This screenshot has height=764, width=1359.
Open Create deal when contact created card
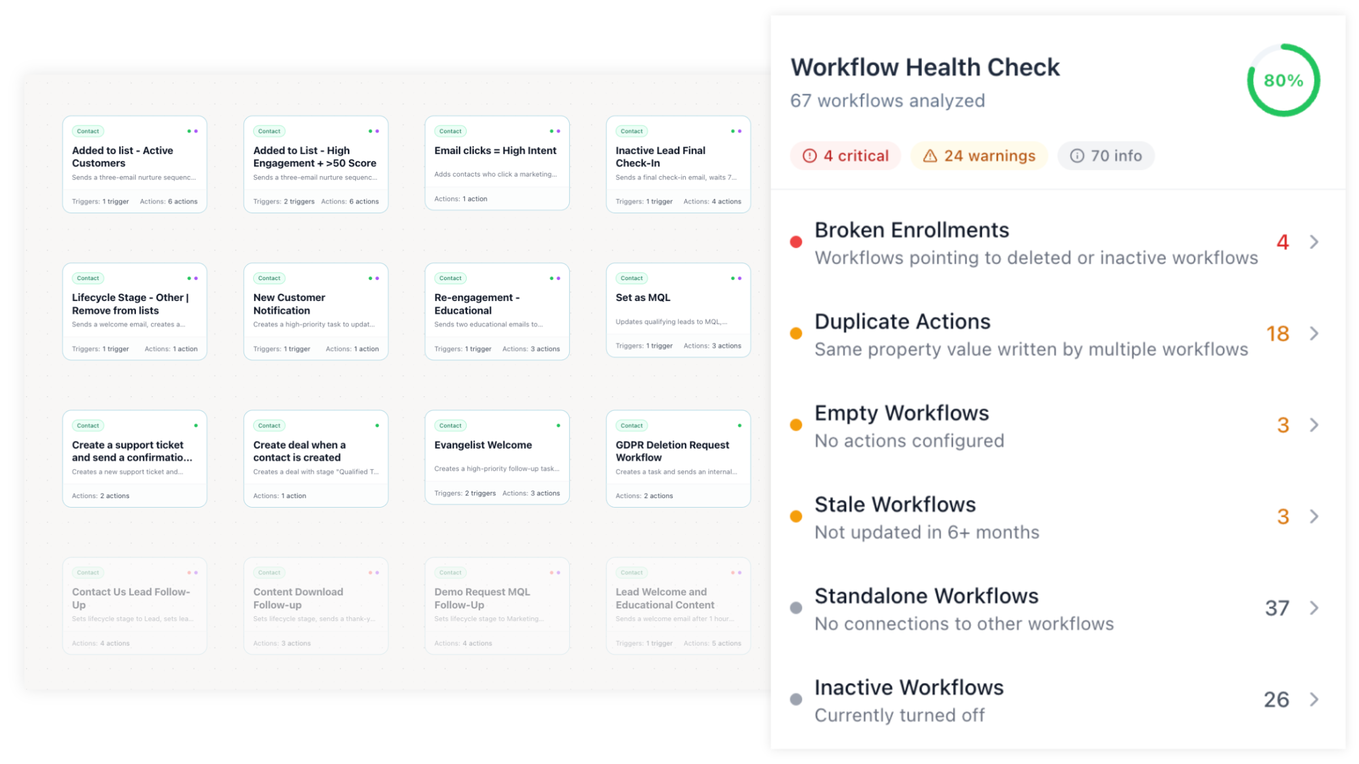[316, 458]
